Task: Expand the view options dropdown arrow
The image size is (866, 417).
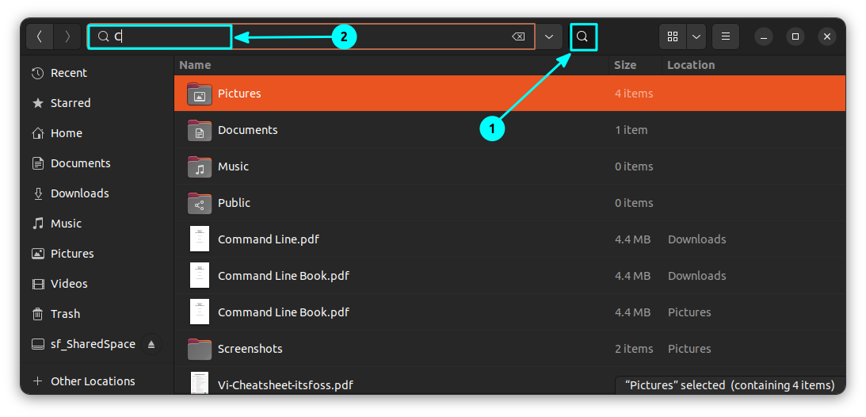Action: pos(696,36)
